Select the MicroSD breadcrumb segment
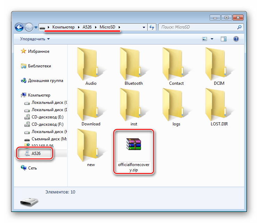This screenshot has width=258, height=223. coord(107,27)
